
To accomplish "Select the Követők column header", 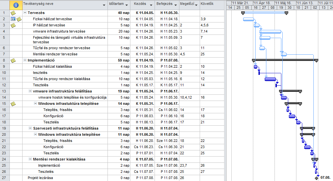I will point(212,5).
